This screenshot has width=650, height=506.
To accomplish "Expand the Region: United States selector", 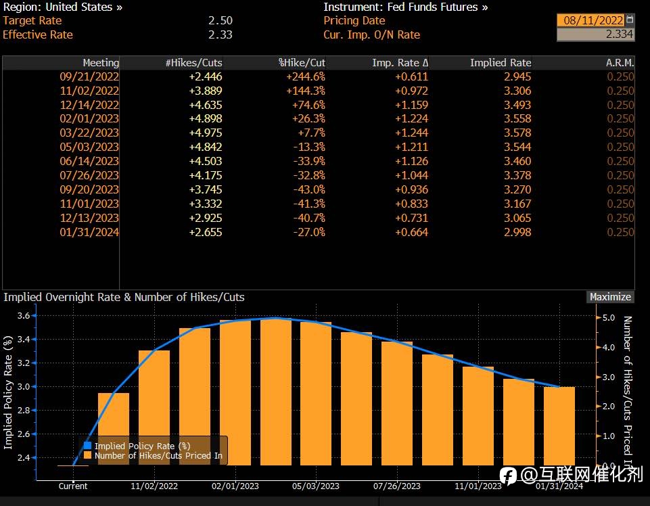I will pos(63,7).
